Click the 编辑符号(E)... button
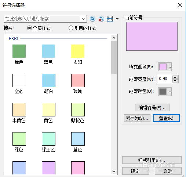 tap(152, 108)
